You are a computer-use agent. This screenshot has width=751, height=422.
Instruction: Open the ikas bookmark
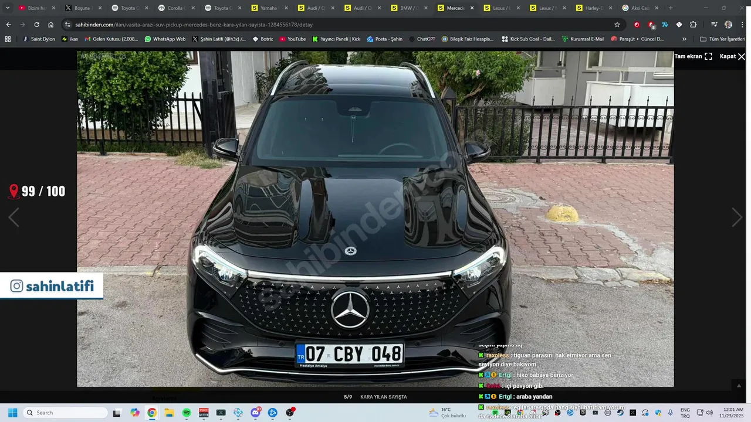pyautogui.click(x=70, y=39)
